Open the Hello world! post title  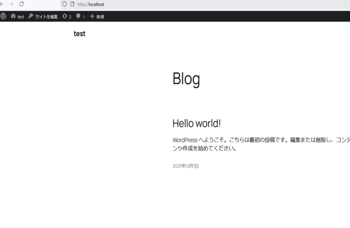pyautogui.click(x=197, y=123)
